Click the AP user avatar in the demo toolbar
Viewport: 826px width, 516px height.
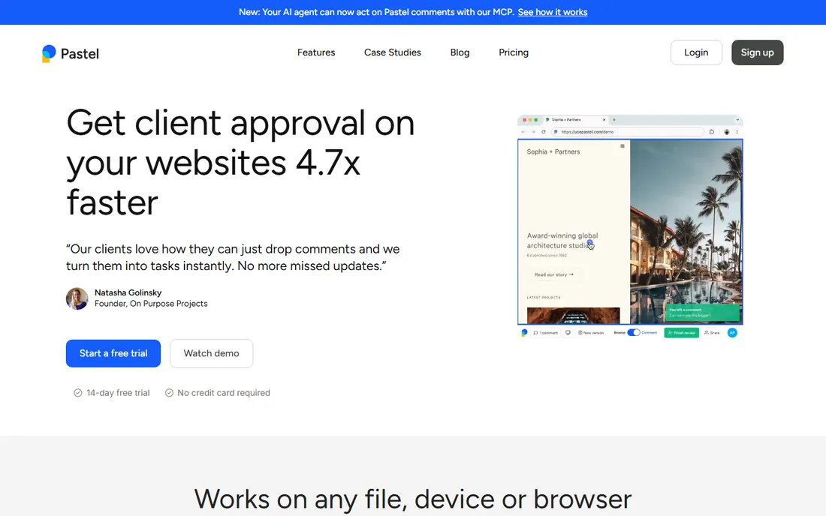tap(732, 332)
